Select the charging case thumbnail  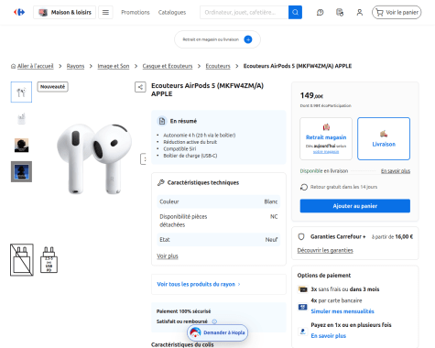point(21,118)
